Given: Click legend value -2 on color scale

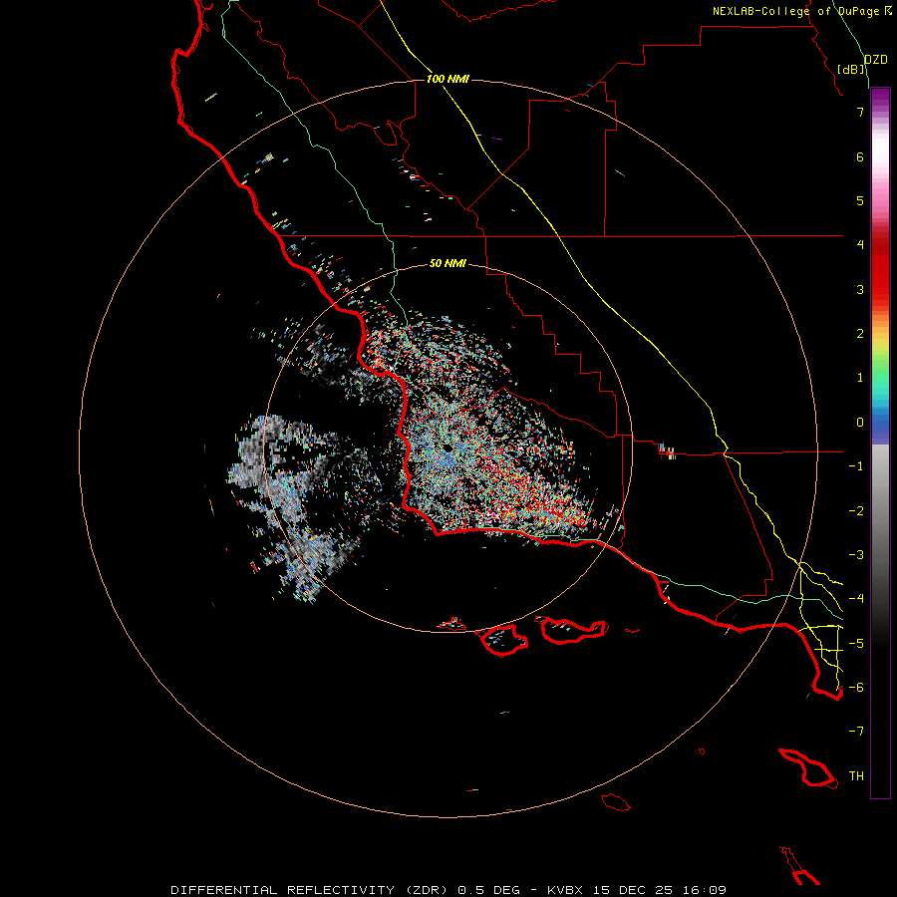Looking at the screenshot, I should click(856, 511).
